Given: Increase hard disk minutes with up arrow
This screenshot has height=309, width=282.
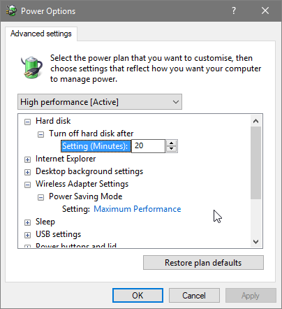Looking at the screenshot, I should (x=172, y=143).
